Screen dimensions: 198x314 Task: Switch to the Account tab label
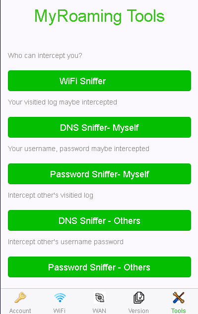pyautogui.click(x=20, y=311)
